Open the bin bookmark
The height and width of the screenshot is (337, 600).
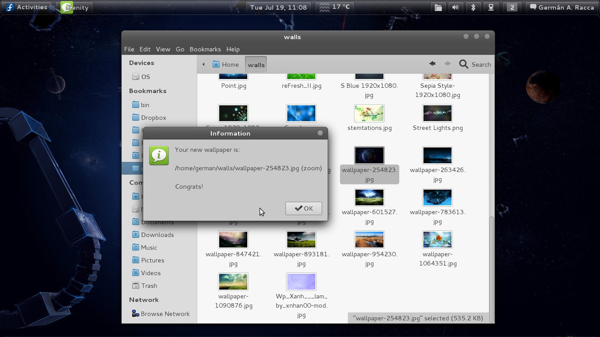point(141,105)
